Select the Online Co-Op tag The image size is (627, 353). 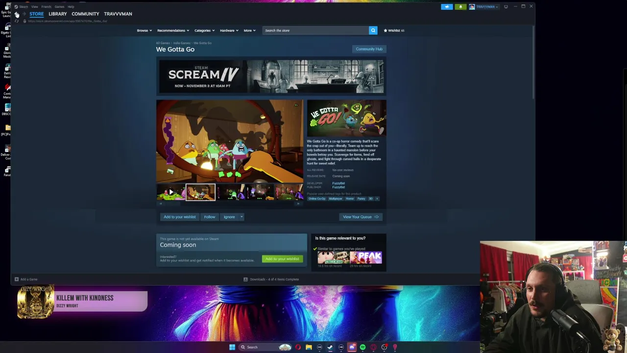pos(317,199)
